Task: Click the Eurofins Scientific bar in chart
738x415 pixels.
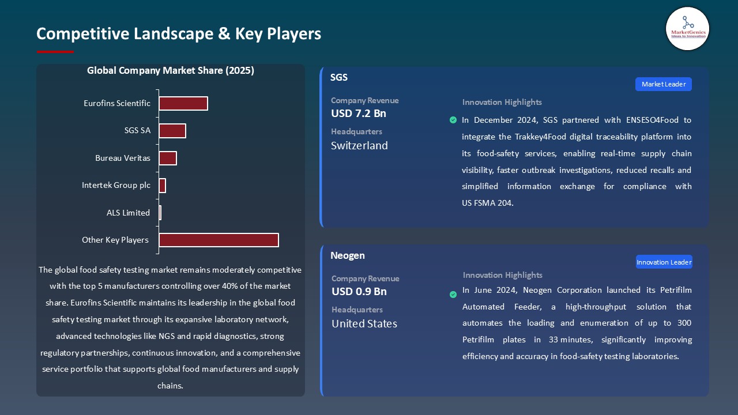Action: [183, 104]
